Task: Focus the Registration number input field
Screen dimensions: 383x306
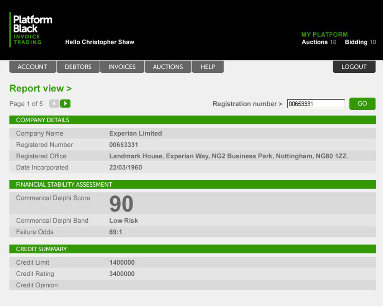Action: (x=316, y=104)
